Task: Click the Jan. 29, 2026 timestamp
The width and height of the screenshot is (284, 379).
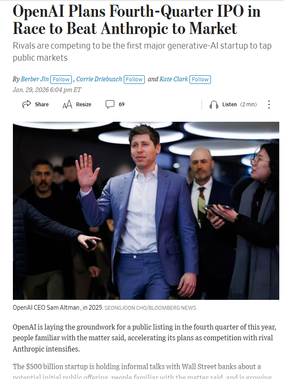Action: [x=47, y=90]
